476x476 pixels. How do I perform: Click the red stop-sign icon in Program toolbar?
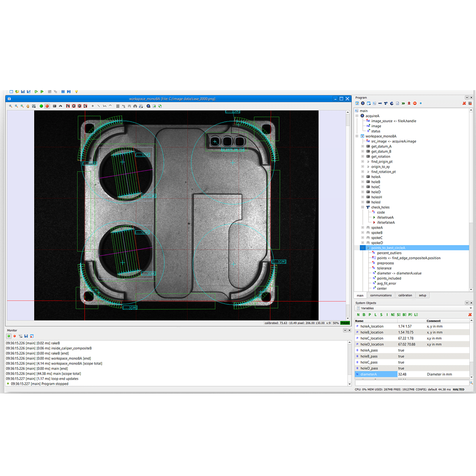(415, 104)
